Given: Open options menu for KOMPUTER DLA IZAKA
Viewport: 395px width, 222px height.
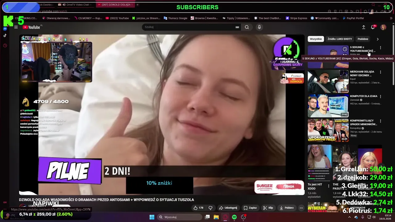Looking at the screenshot, I should 380,97.
